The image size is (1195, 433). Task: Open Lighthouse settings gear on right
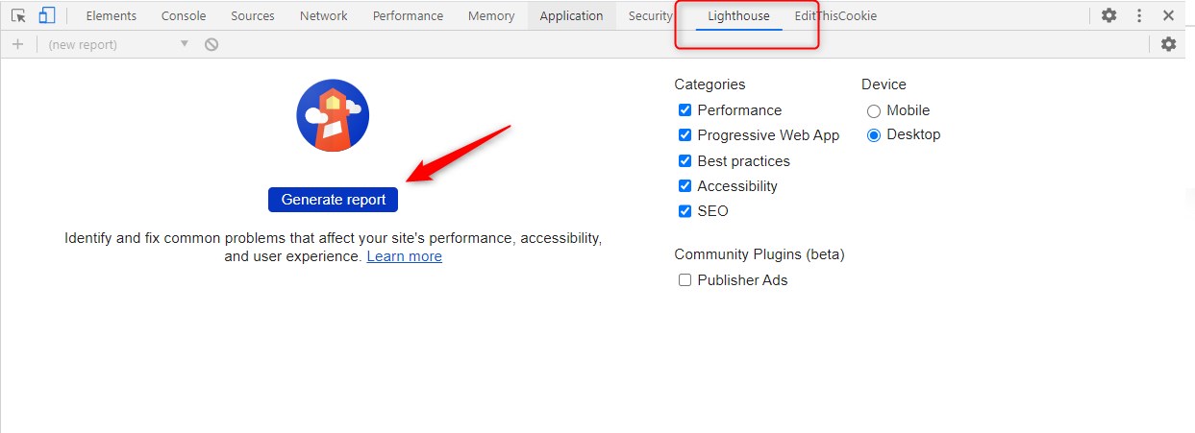(x=1168, y=44)
